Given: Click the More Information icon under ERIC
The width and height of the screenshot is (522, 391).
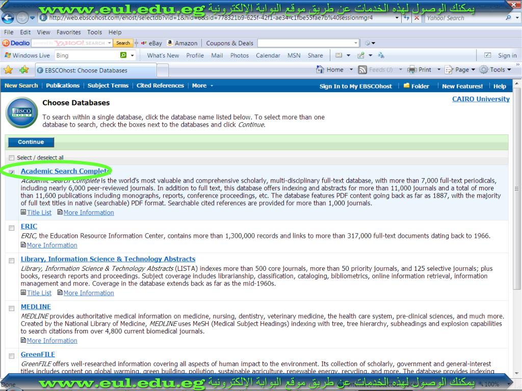Looking at the screenshot, I should coord(23,245).
